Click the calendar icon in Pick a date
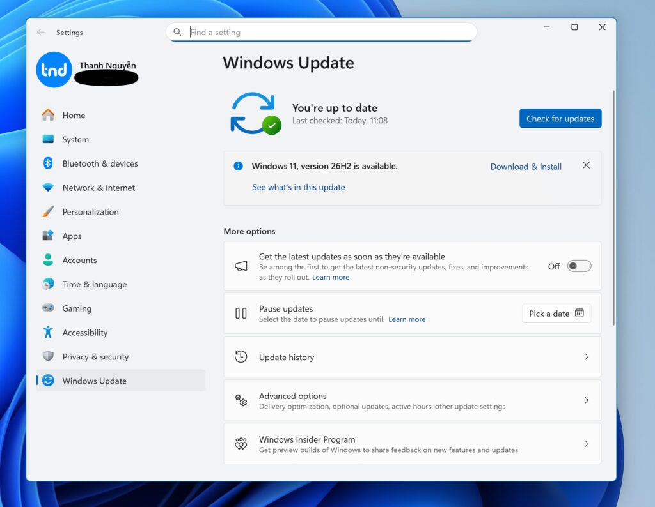Image resolution: width=655 pixels, height=507 pixels. pos(580,313)
